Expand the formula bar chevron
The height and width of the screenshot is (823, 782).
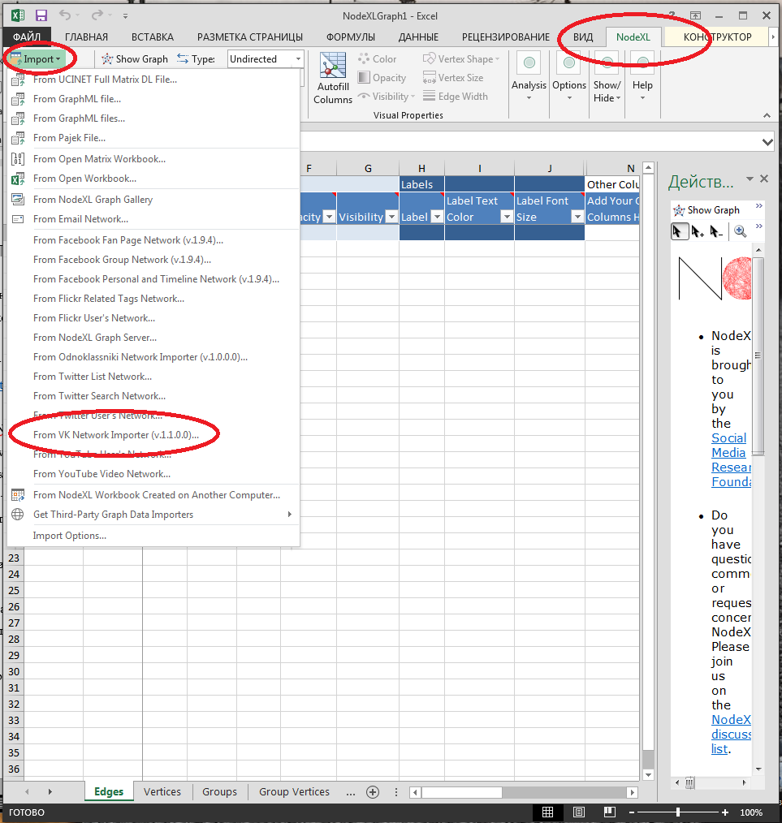coord(767,142)
